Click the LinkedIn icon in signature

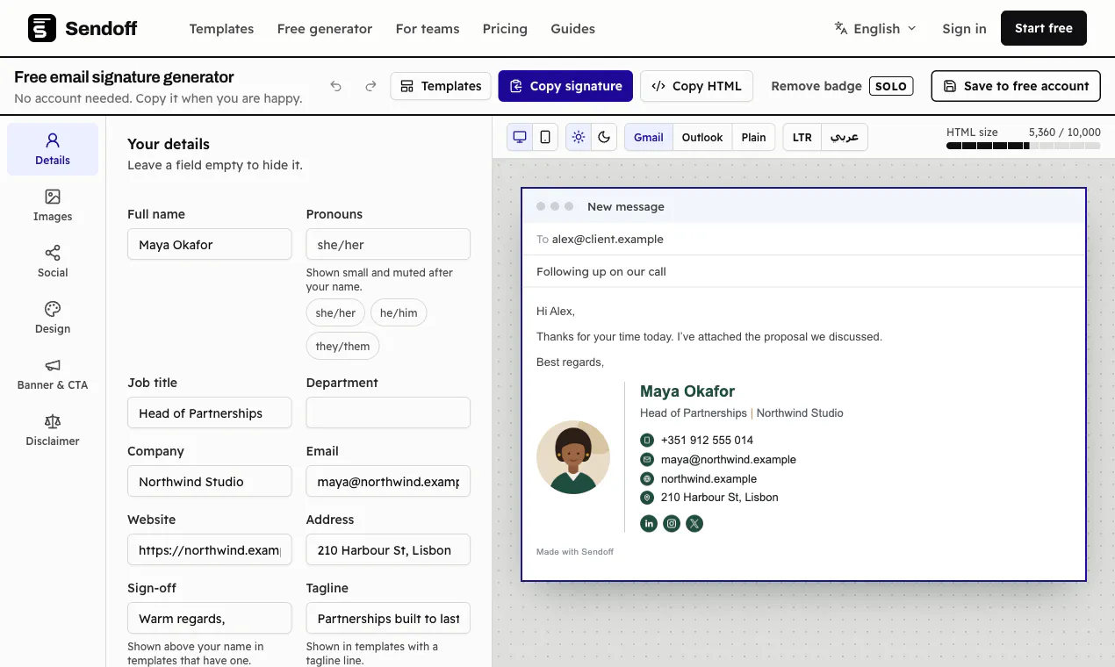pos(649,524)
